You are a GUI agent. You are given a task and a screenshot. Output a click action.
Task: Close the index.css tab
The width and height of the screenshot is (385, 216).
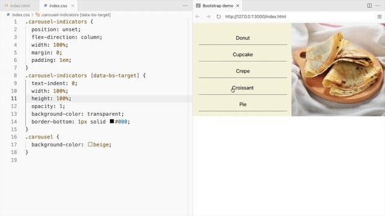tap(73, 5)
